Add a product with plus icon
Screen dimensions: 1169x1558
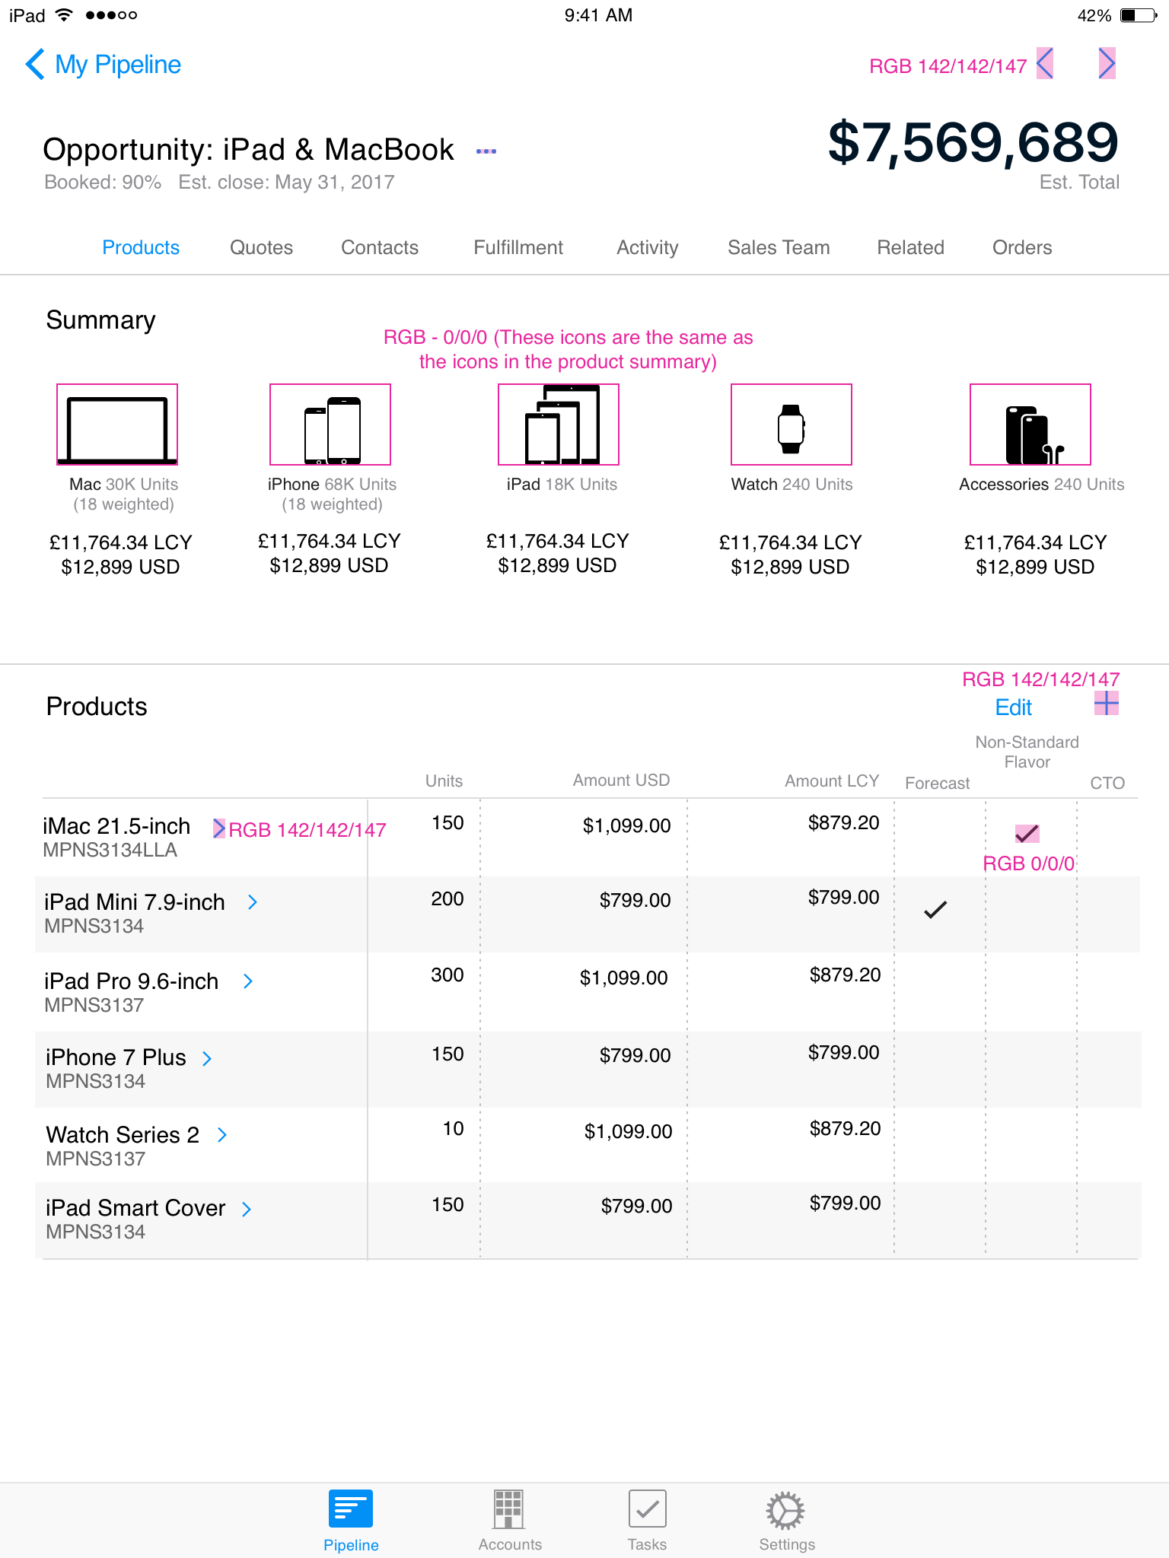tap(1107, 704)
